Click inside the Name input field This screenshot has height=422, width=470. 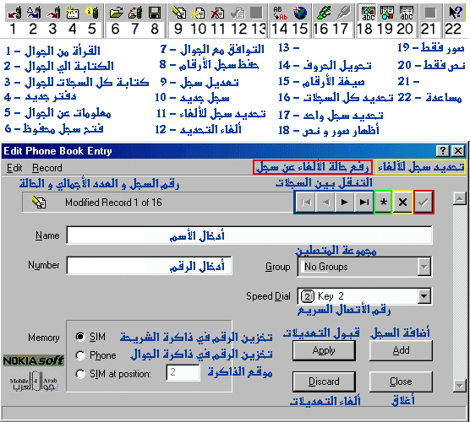tap(249, 235)
